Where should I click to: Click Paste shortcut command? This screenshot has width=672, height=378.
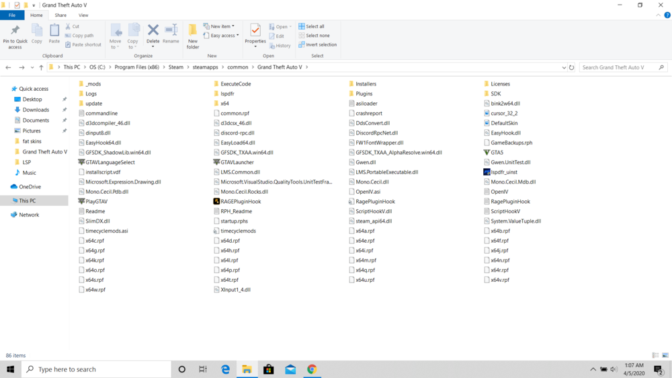tap(83, 44)
